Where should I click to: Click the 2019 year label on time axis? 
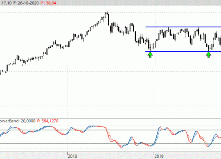[x=159, y=156]
